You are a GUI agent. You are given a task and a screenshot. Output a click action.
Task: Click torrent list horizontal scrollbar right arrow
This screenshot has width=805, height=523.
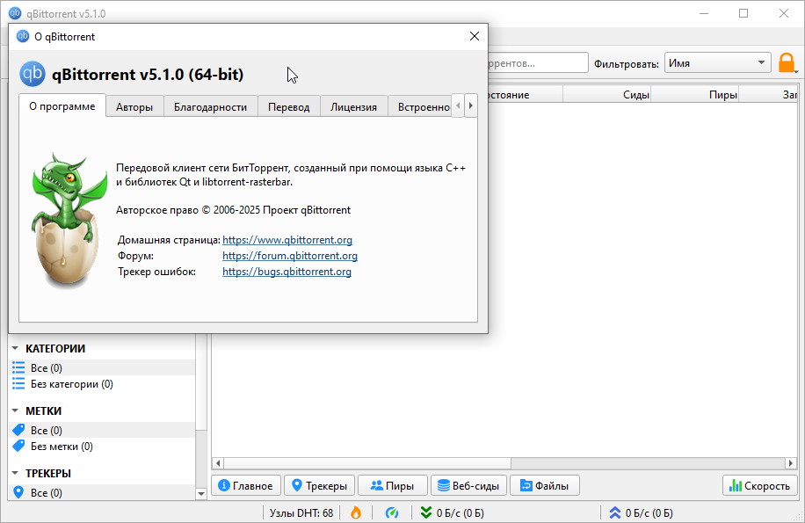[x=790, y=463]
